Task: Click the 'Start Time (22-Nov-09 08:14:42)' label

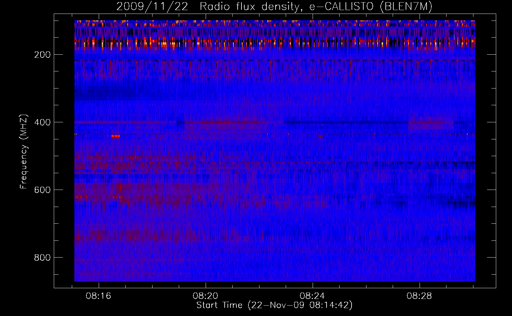Action: 274,305
